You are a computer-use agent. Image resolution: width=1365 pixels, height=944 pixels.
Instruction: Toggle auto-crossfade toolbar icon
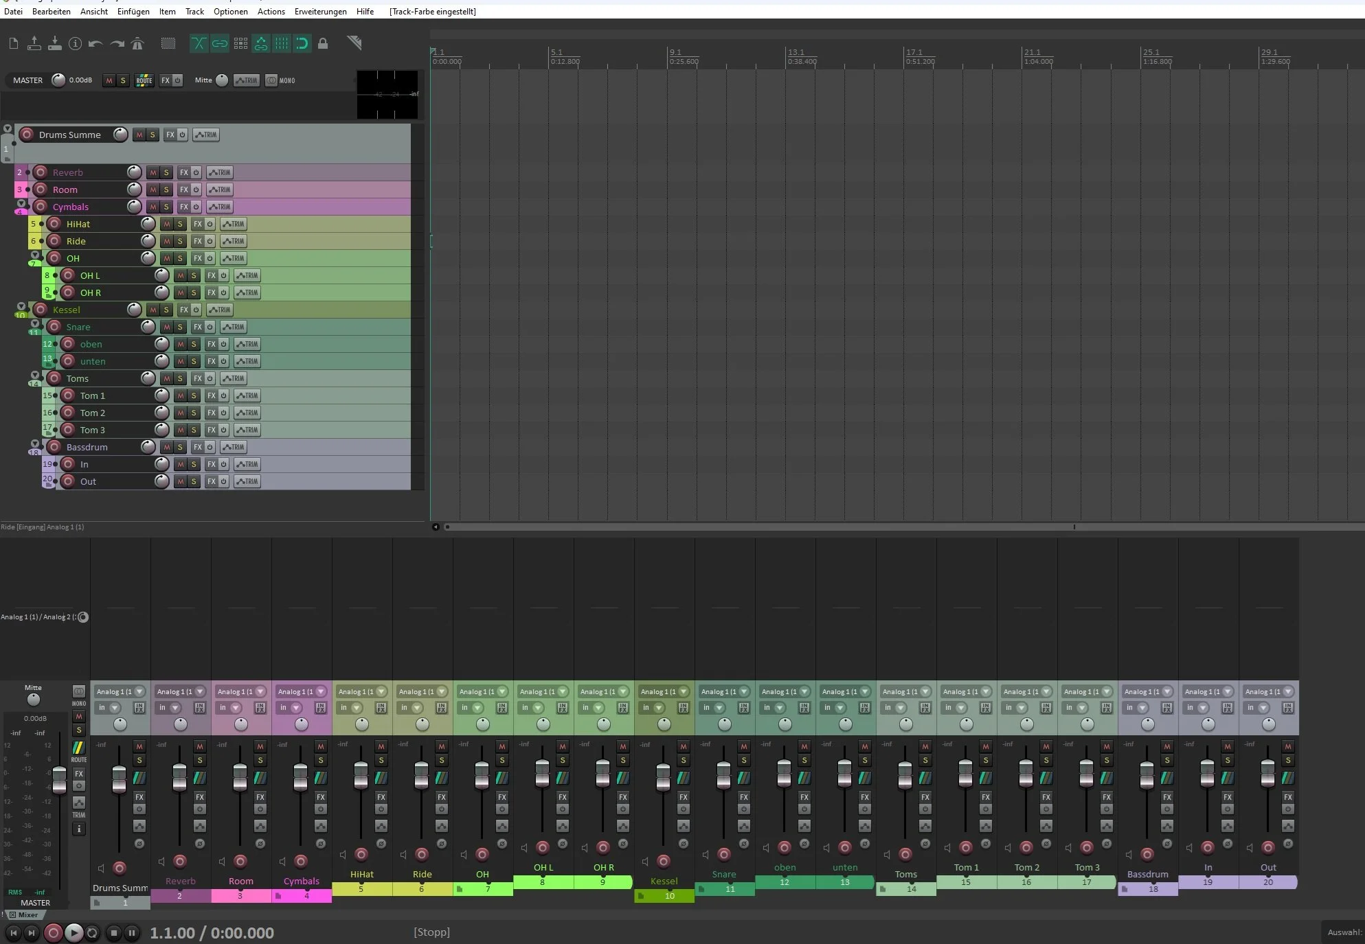click(198, 44)
